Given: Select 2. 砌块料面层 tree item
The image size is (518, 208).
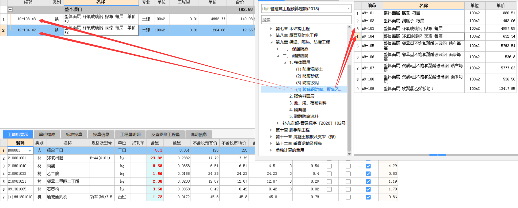Looking at the screenshot, I should (x=302, y=96).
